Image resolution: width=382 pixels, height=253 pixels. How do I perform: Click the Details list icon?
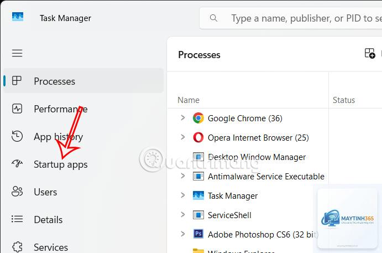pos(17,219)
